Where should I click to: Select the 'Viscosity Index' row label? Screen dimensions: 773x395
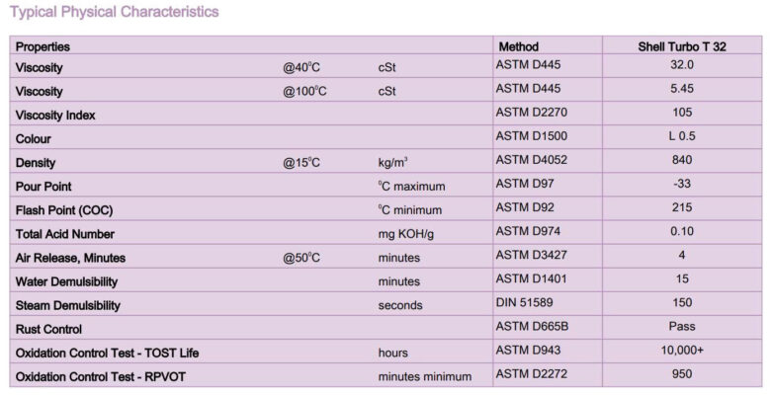point(55,116)
